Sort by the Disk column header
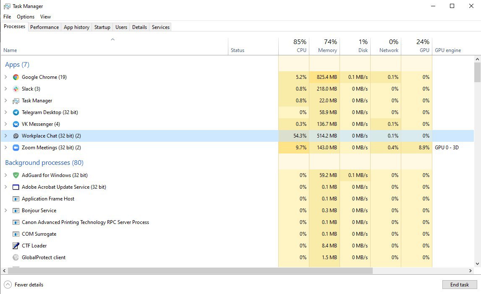The width and height of the screenshot is (481, 294). 355,46
